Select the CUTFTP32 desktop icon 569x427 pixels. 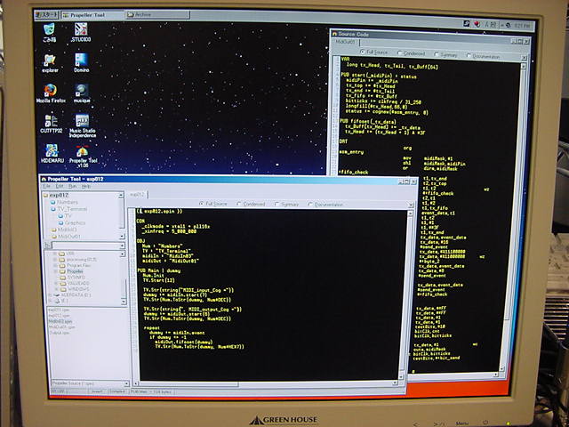[x=52, y=124]
